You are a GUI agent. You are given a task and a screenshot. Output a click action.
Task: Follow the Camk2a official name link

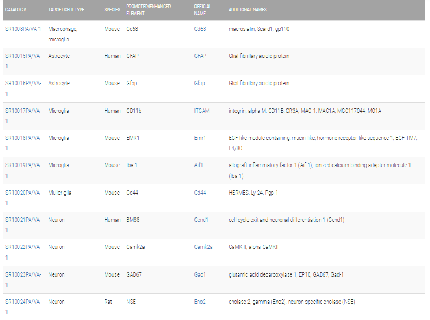203,247
